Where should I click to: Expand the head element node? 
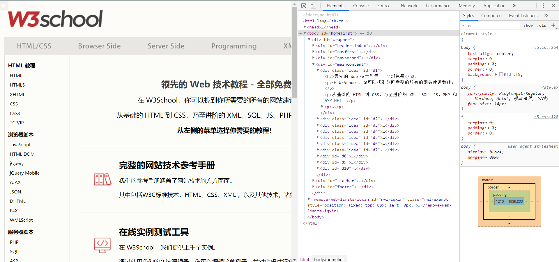(x=305, y=27)
